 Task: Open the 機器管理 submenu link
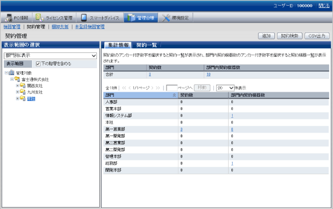12,27
